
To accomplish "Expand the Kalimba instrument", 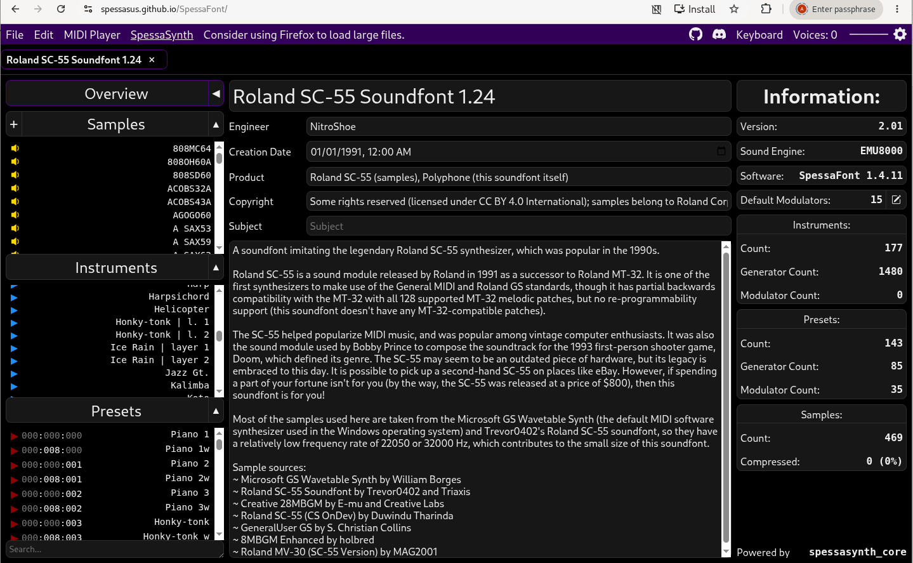I will [14, 386].
